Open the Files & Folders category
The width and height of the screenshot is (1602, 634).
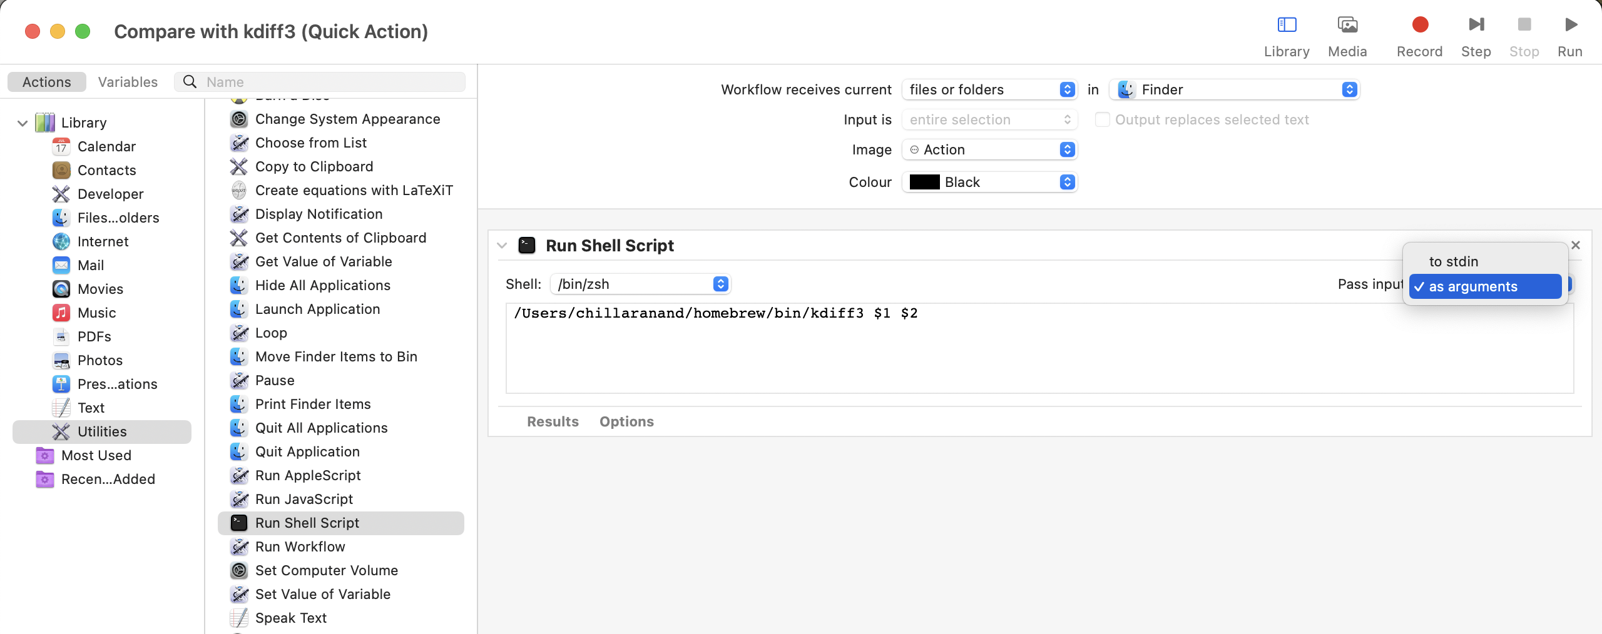(118, 218)
